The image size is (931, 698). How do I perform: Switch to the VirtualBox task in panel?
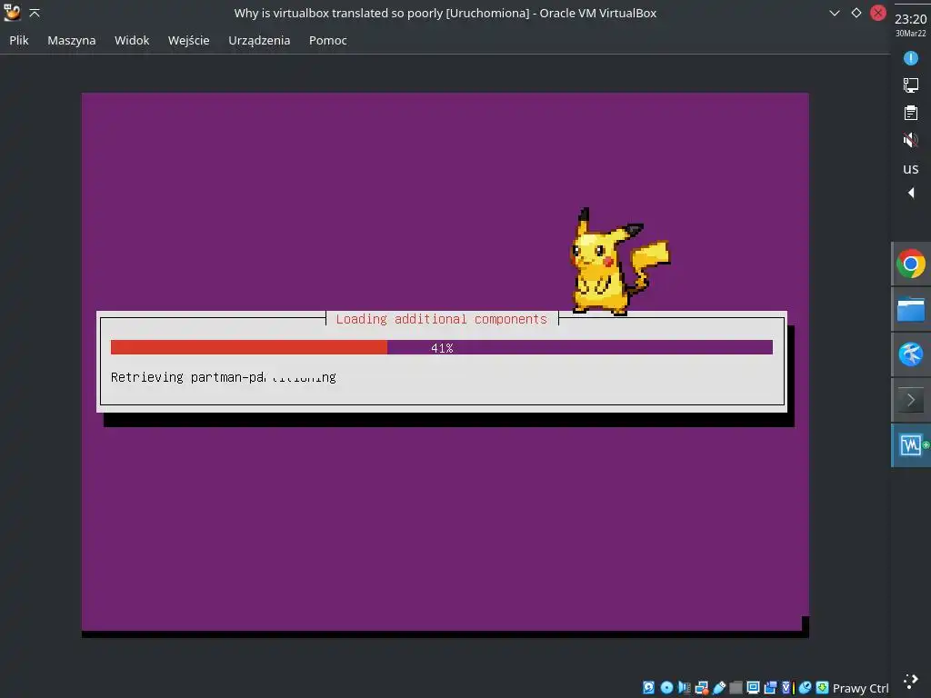pyautogui.click(x=912, y=445)
